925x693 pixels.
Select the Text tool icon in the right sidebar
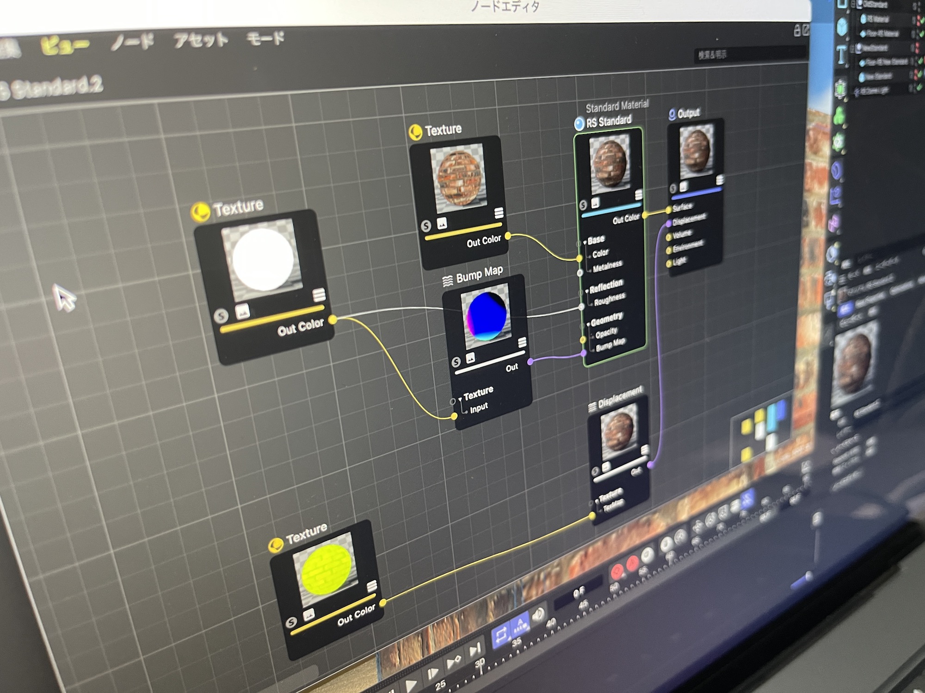pyautogui.click(x=841, y=55)
